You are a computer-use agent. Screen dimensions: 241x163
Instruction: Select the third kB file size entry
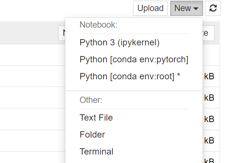pyautogui.click(x=209, y=119)
